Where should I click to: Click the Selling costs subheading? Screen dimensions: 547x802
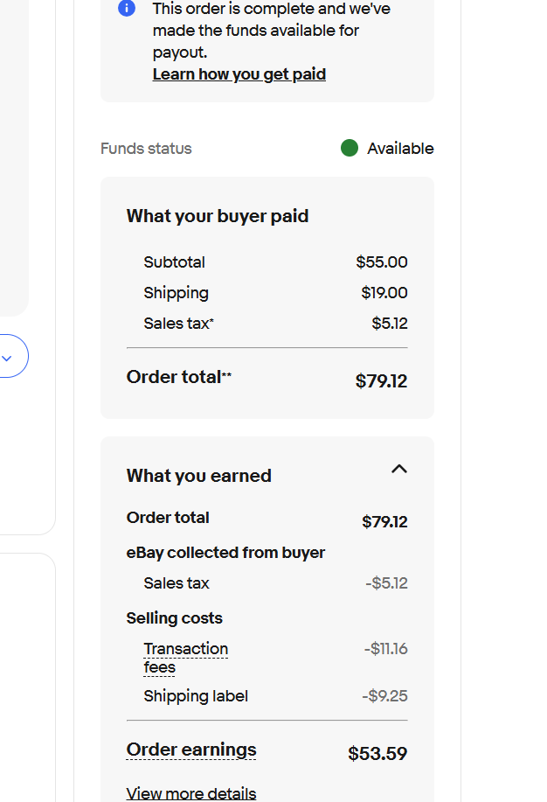[x=174, y=618]
